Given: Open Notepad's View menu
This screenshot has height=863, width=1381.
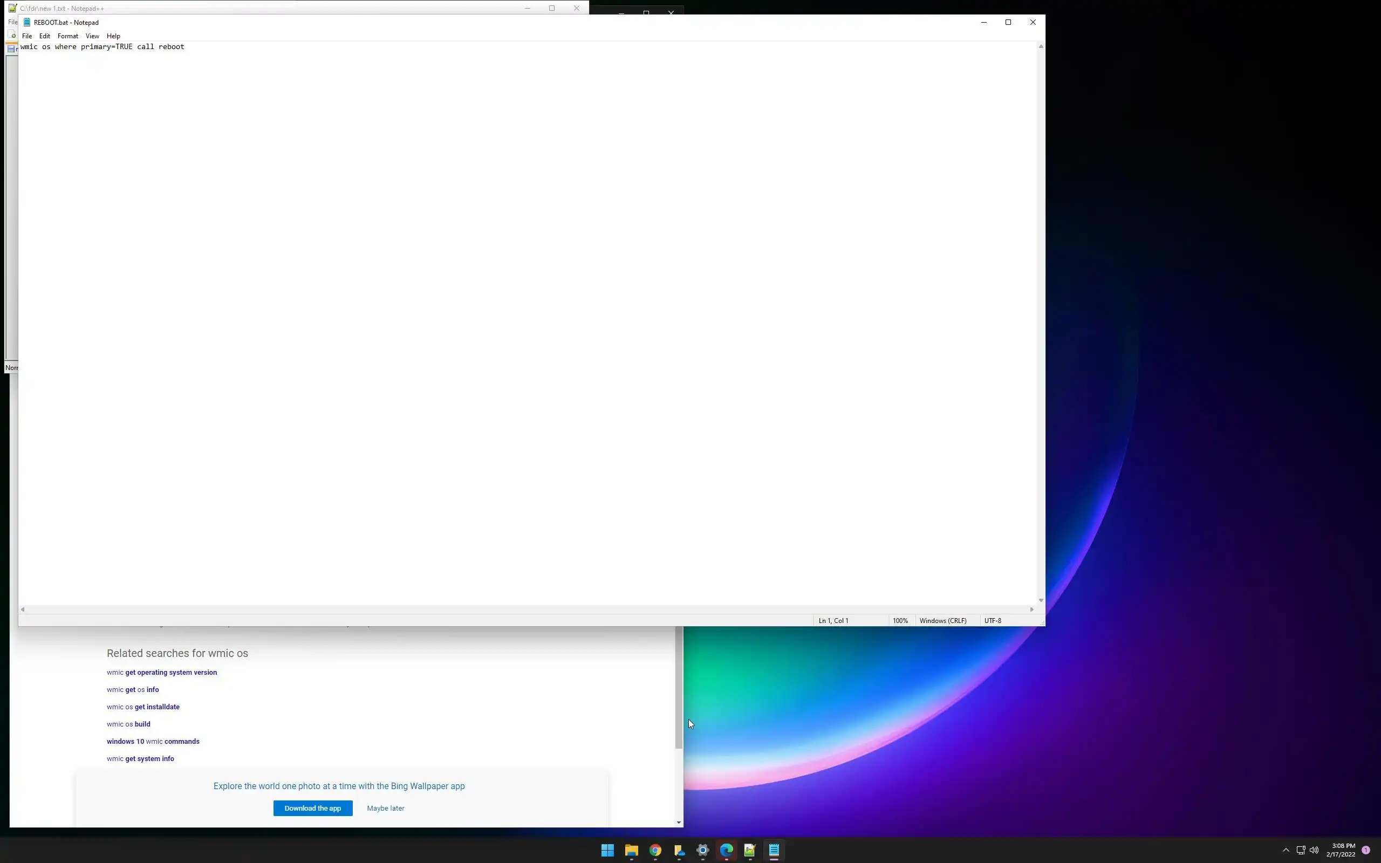Looking at the screenshot, I should (92, 36).
